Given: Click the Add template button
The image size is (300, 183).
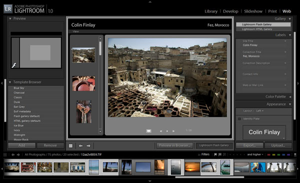Looking at the screenshot, I should 21,145.
